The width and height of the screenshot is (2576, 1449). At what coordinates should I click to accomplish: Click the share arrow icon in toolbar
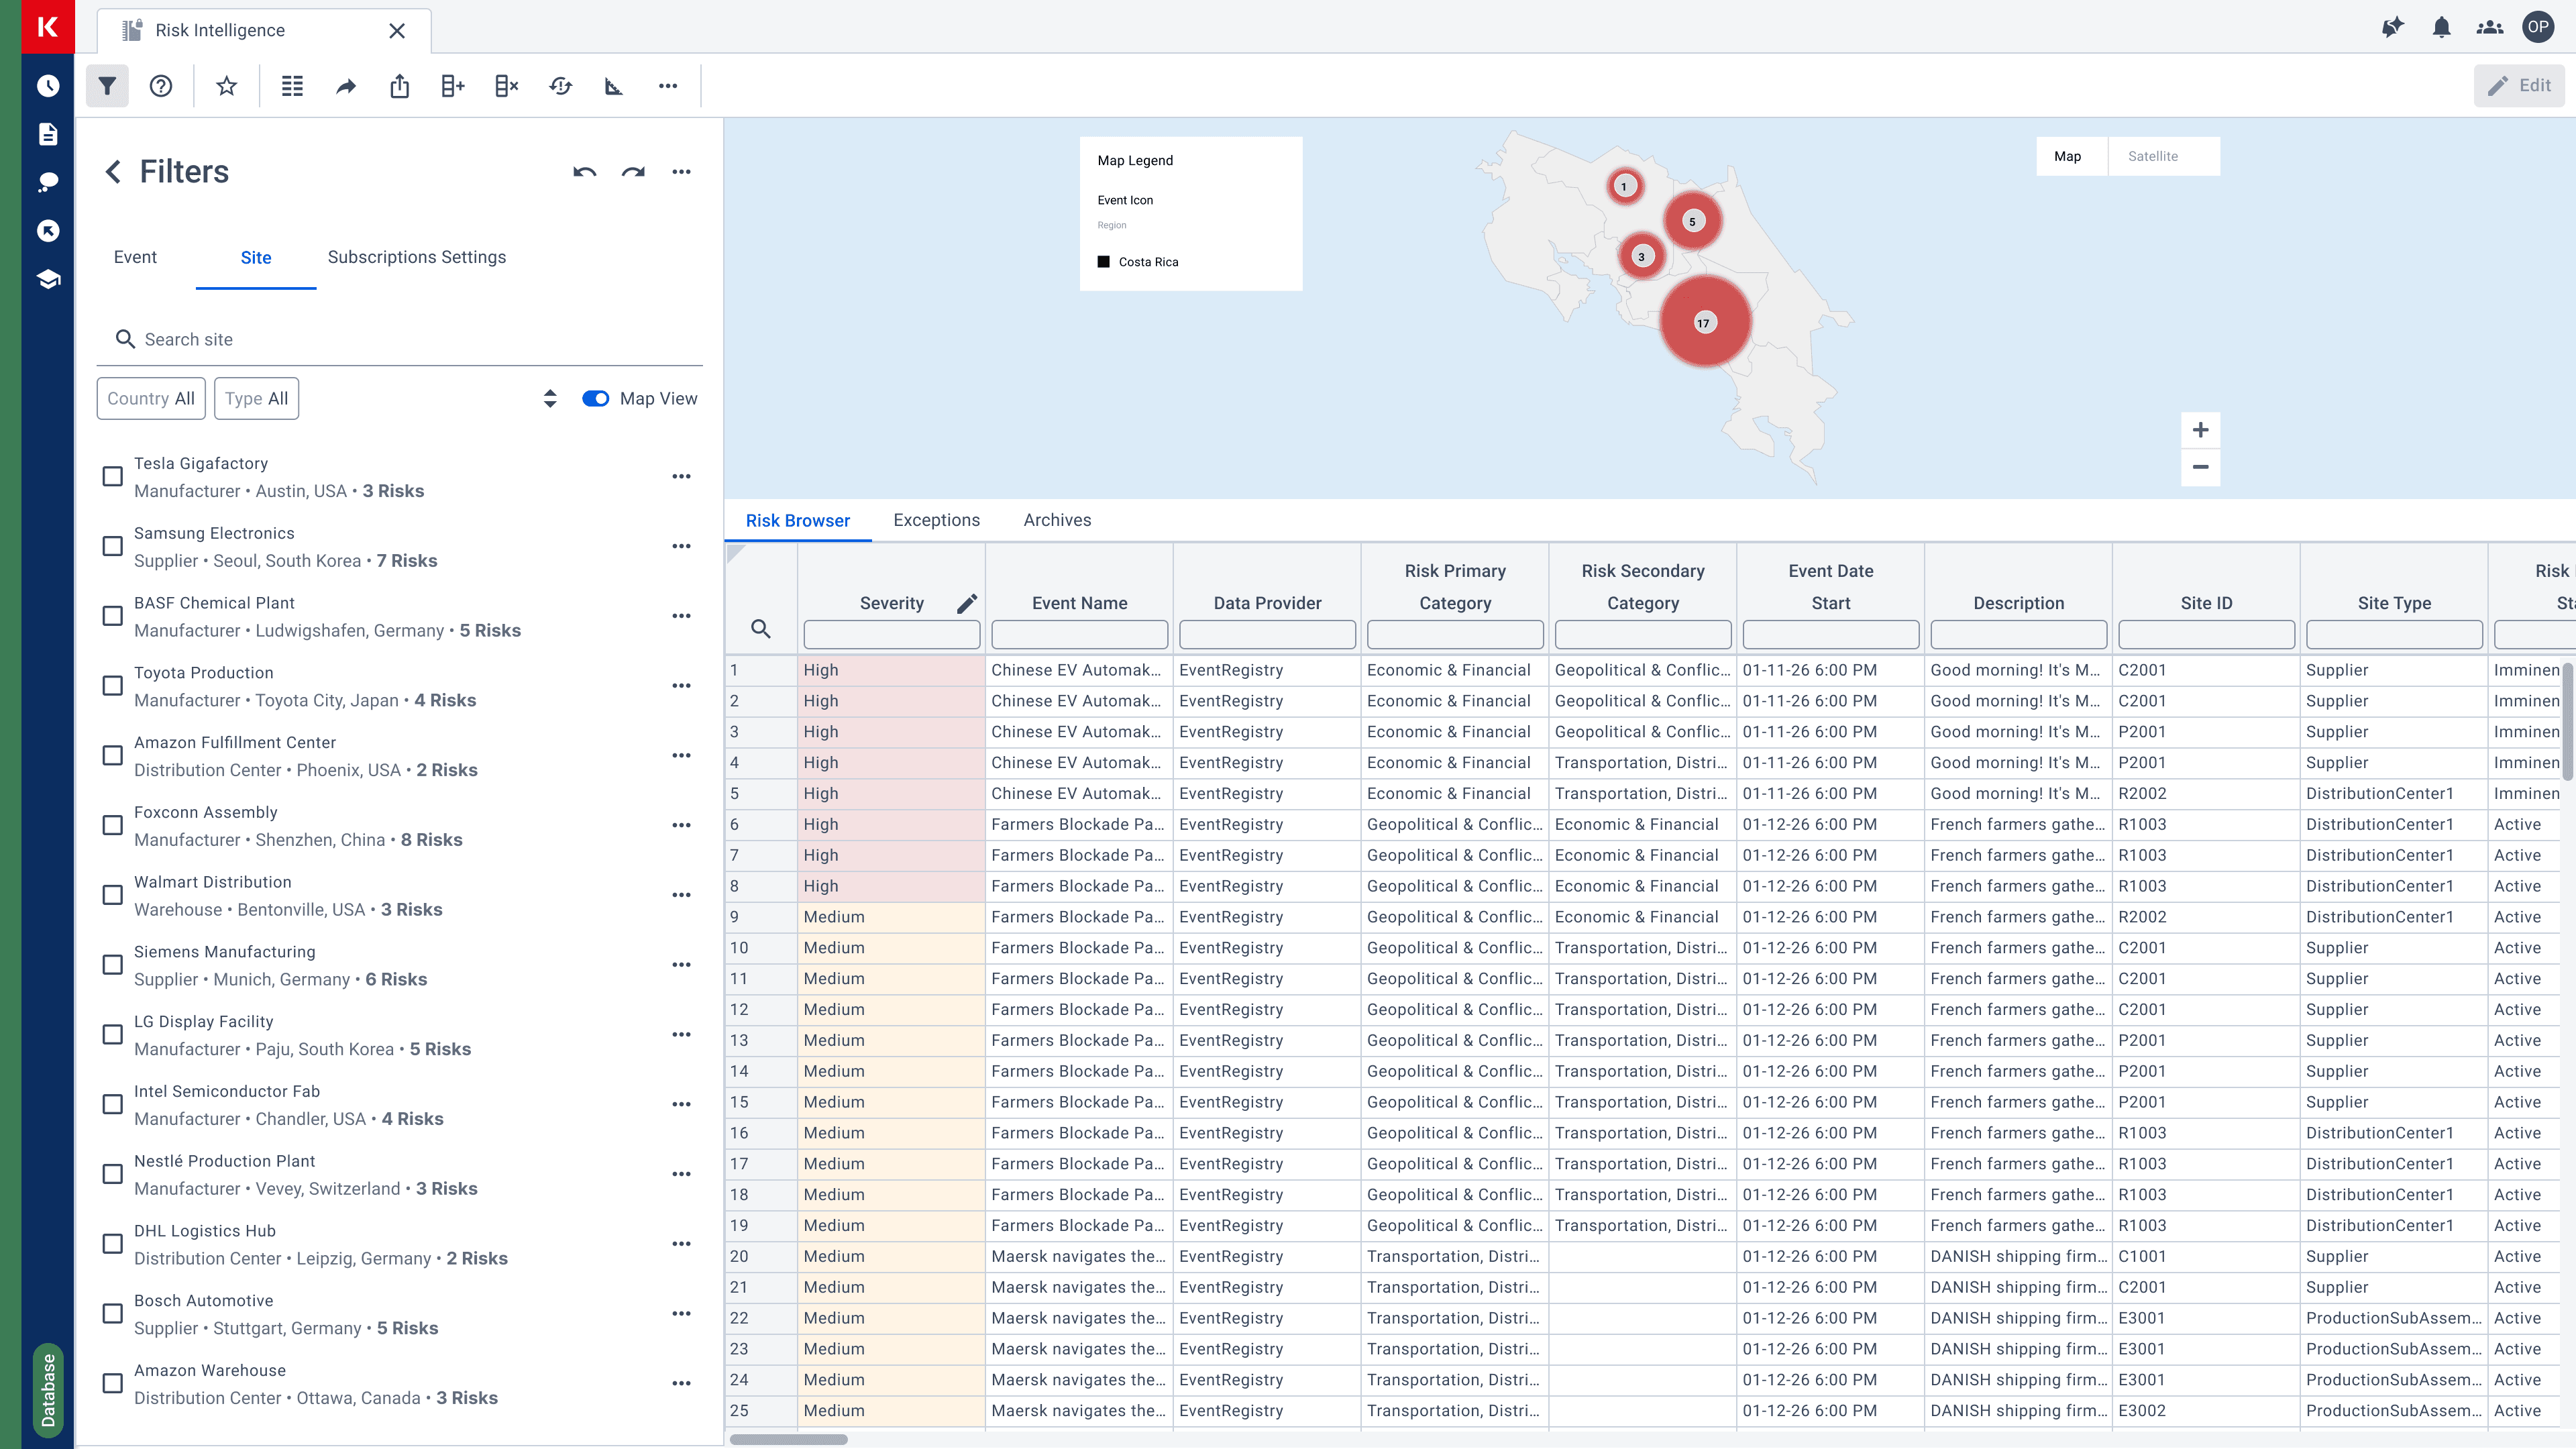[346, 86]
